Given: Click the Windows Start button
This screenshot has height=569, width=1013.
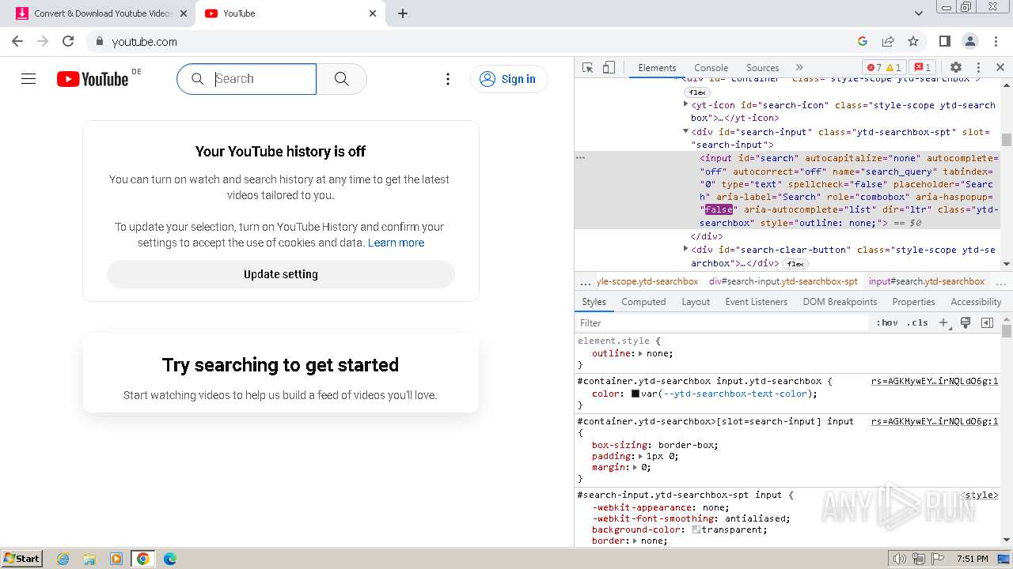Looking at the screenshot, I should pyautogui.click(x=22, y=558).
